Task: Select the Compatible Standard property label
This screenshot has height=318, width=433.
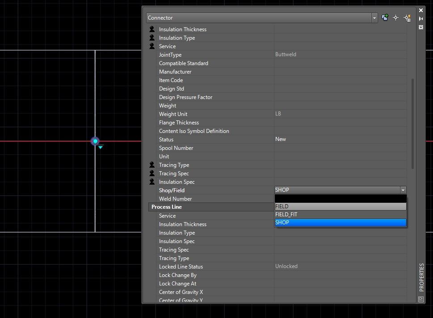Action: (184, 63)
